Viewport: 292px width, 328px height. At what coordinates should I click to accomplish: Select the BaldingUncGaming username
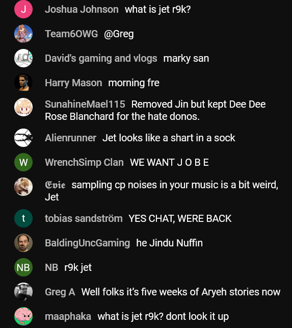[87, 243]
